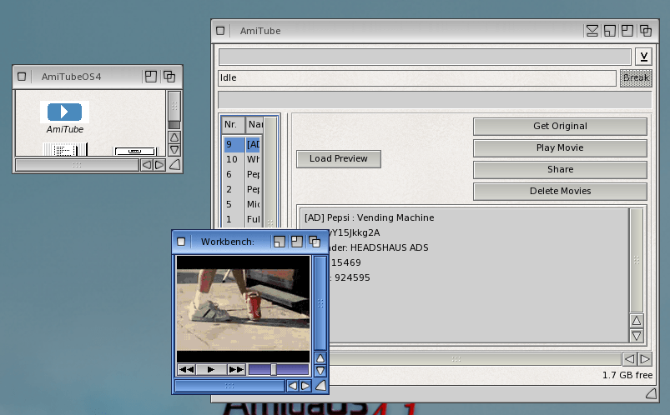The image size is (670, 415).
Task: Click scroll-down arrow in movie info panel
Action: (x=637, y=335)
